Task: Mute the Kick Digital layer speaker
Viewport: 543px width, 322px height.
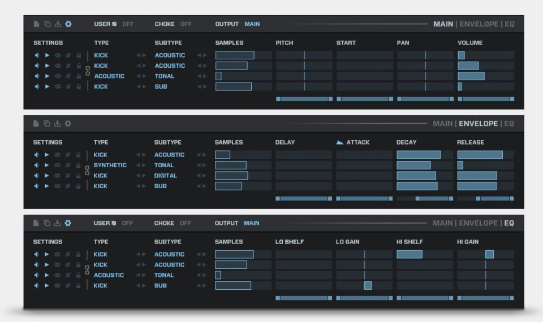Action: [37, 176]
